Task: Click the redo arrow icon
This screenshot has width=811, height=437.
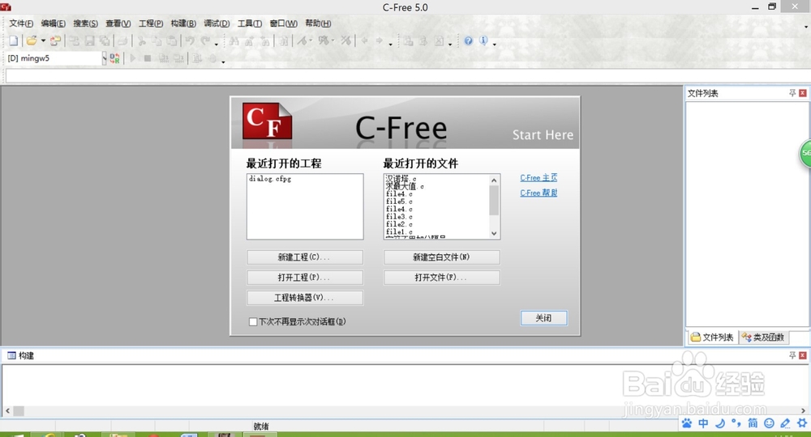Action: pyautogui.click(x=206, y=40)
